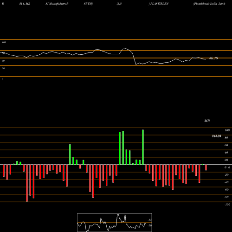Viewport: 232px width, 232px height.
Task: Click the 813.23 value near the bar chart
Action: pos(216,136)
